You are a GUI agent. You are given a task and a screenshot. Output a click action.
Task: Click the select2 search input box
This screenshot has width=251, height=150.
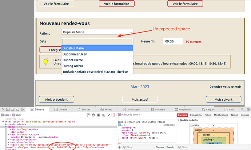pyautogui.click(x=97, y=42)
